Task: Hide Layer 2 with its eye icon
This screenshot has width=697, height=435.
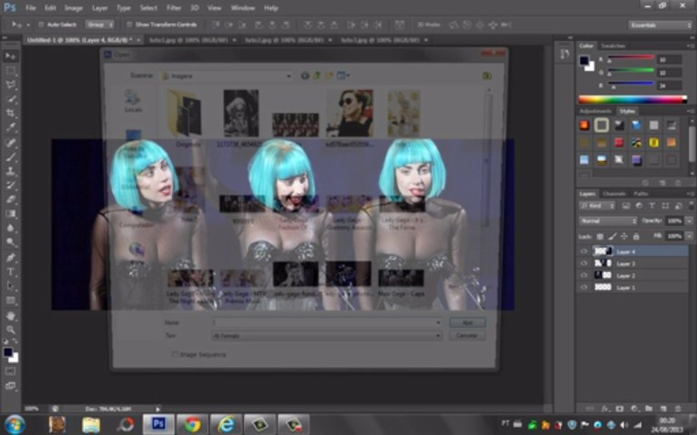Action: coord(584,275)
